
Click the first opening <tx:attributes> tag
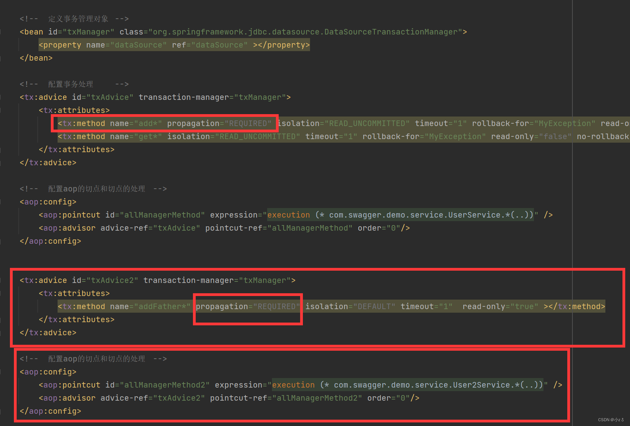pyautogui.click(x=74, y=110)
